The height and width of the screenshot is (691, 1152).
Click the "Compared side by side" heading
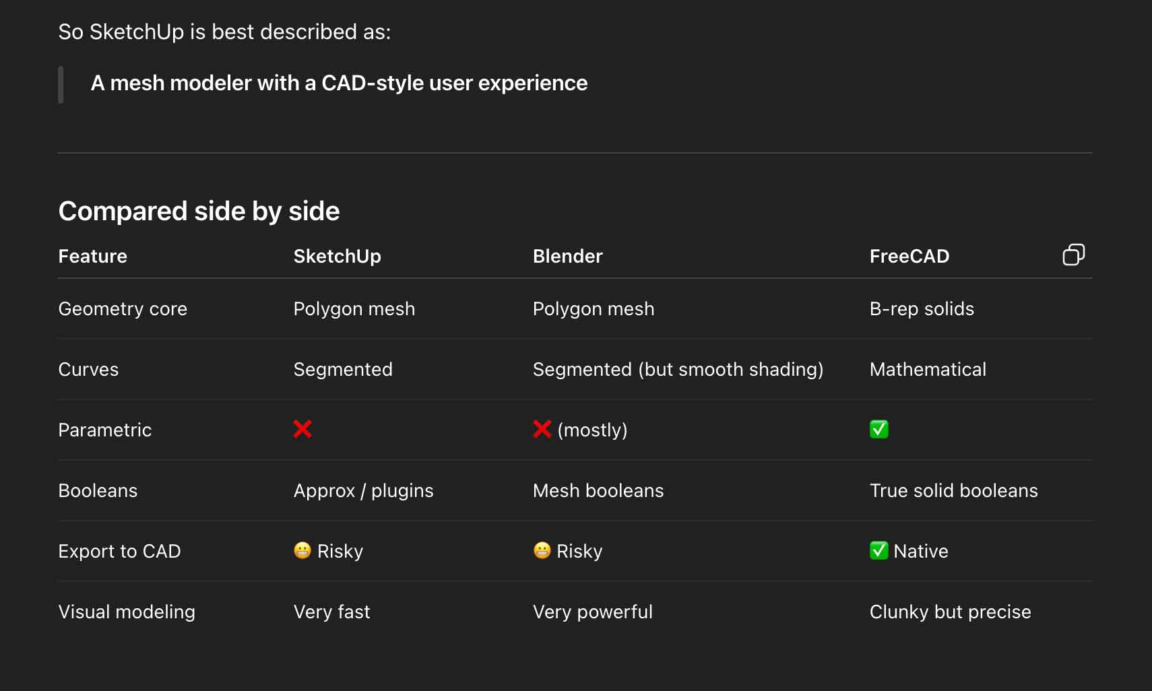coord(199,211)
